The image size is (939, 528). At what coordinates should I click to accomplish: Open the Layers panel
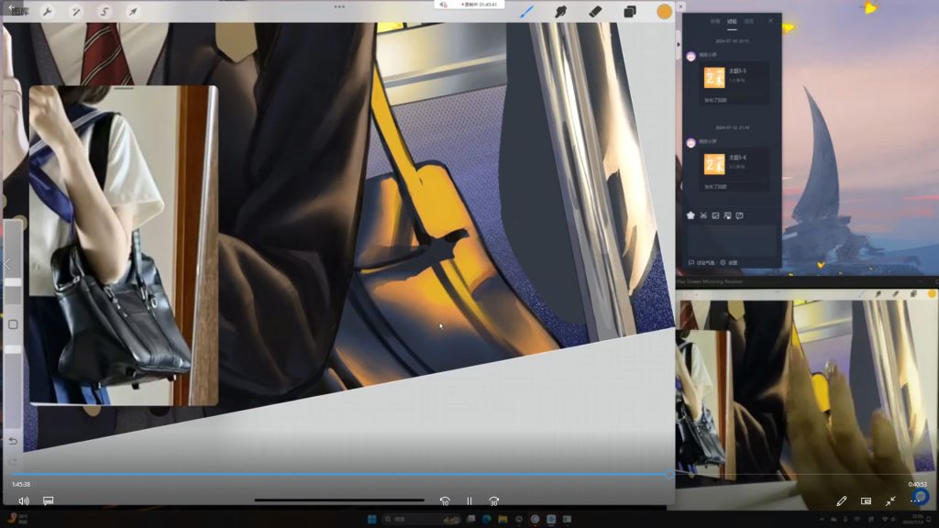coord(630,12)
